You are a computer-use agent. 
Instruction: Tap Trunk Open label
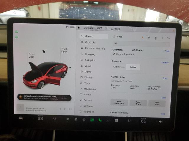64,50
